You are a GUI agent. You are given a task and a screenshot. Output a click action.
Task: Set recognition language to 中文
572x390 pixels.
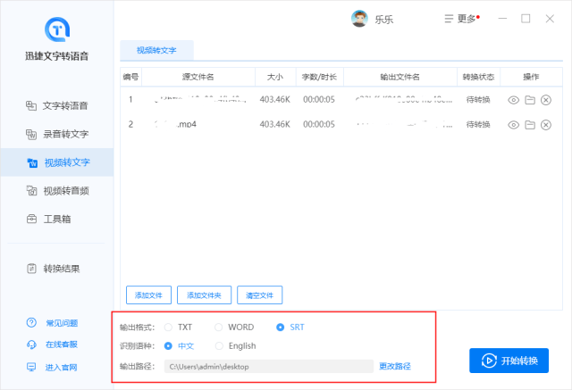point(168,345)
